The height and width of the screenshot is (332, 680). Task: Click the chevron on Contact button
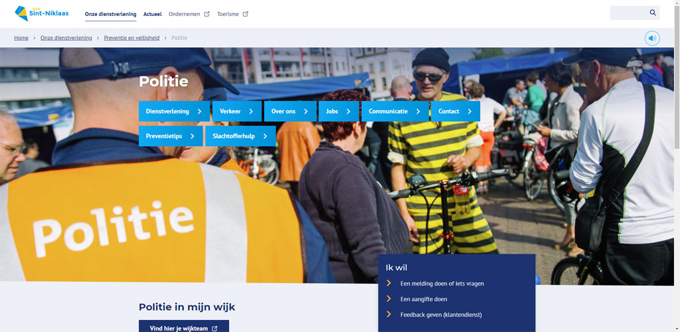coord(469,112)
